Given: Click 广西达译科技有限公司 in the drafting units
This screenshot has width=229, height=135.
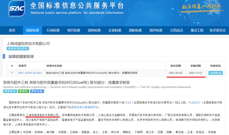Looking at the screenshot, I should [x=179, y=115].
